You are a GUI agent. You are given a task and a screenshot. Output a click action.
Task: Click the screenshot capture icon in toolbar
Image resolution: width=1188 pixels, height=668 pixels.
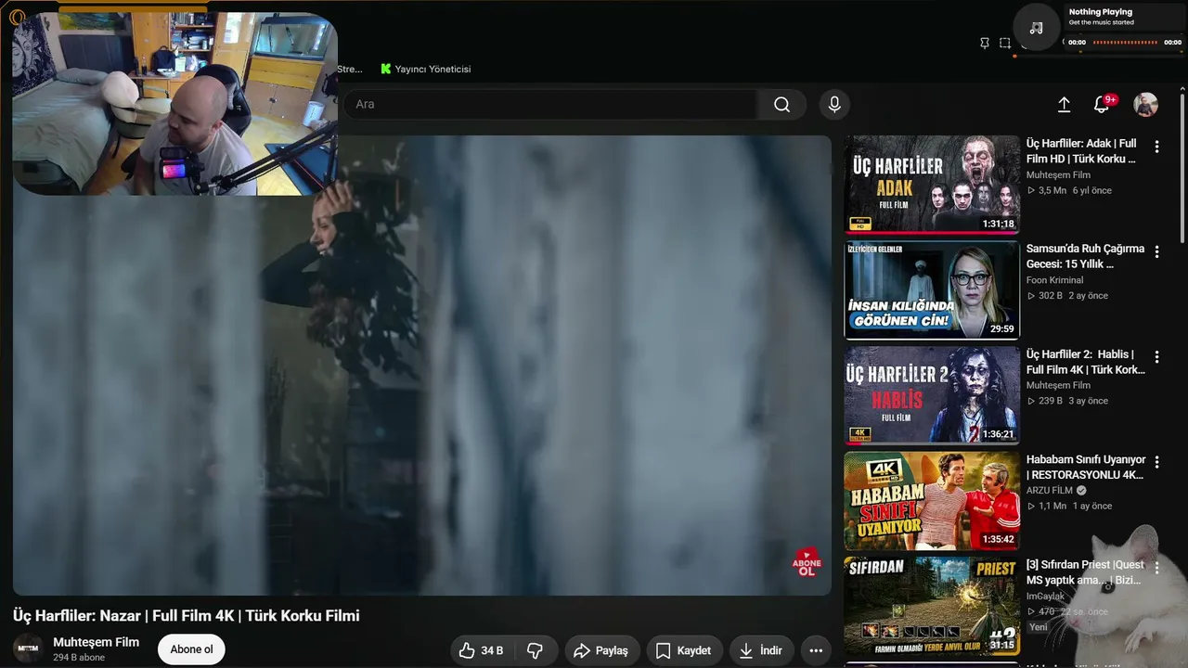tap(1005, 43)
